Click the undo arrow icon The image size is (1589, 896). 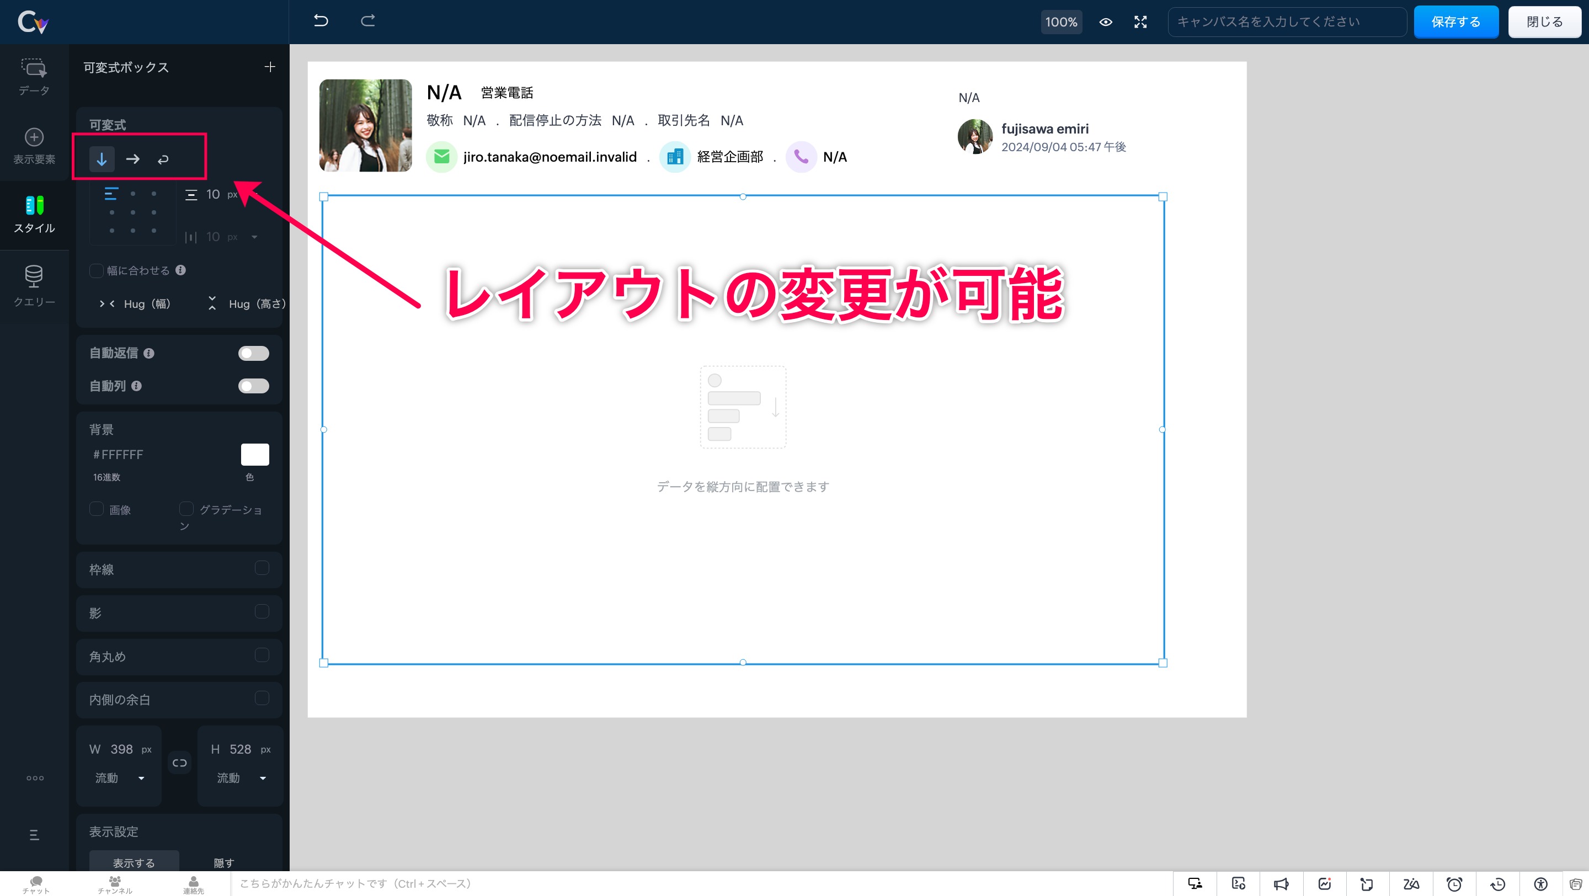click(321, 21)
